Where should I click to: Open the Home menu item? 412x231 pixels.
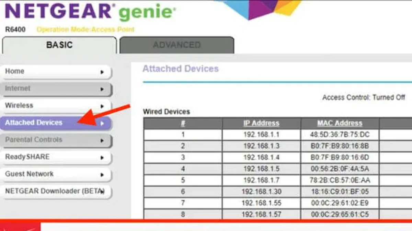[x=56, y=72]
